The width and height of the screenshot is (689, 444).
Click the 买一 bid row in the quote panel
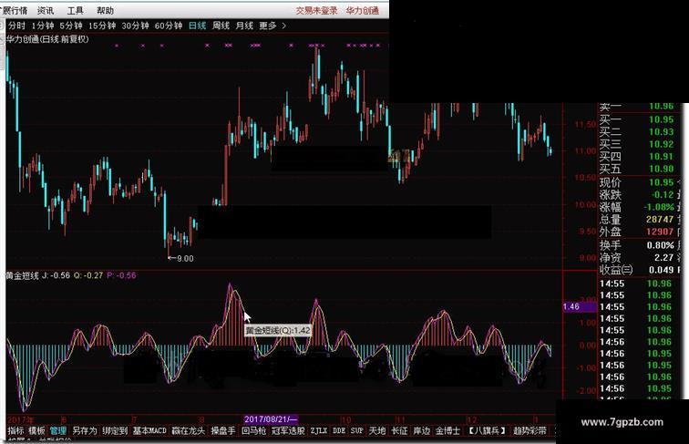637,119
